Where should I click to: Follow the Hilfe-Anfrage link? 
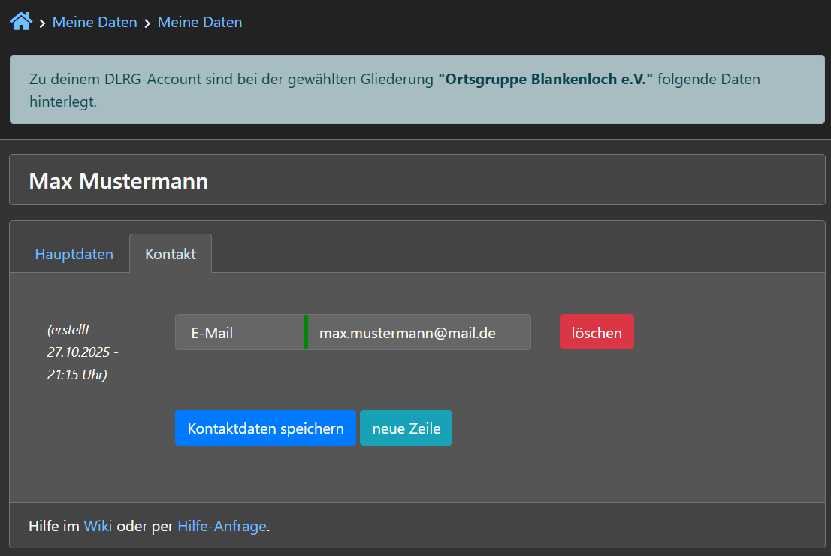tap(222, 526)
